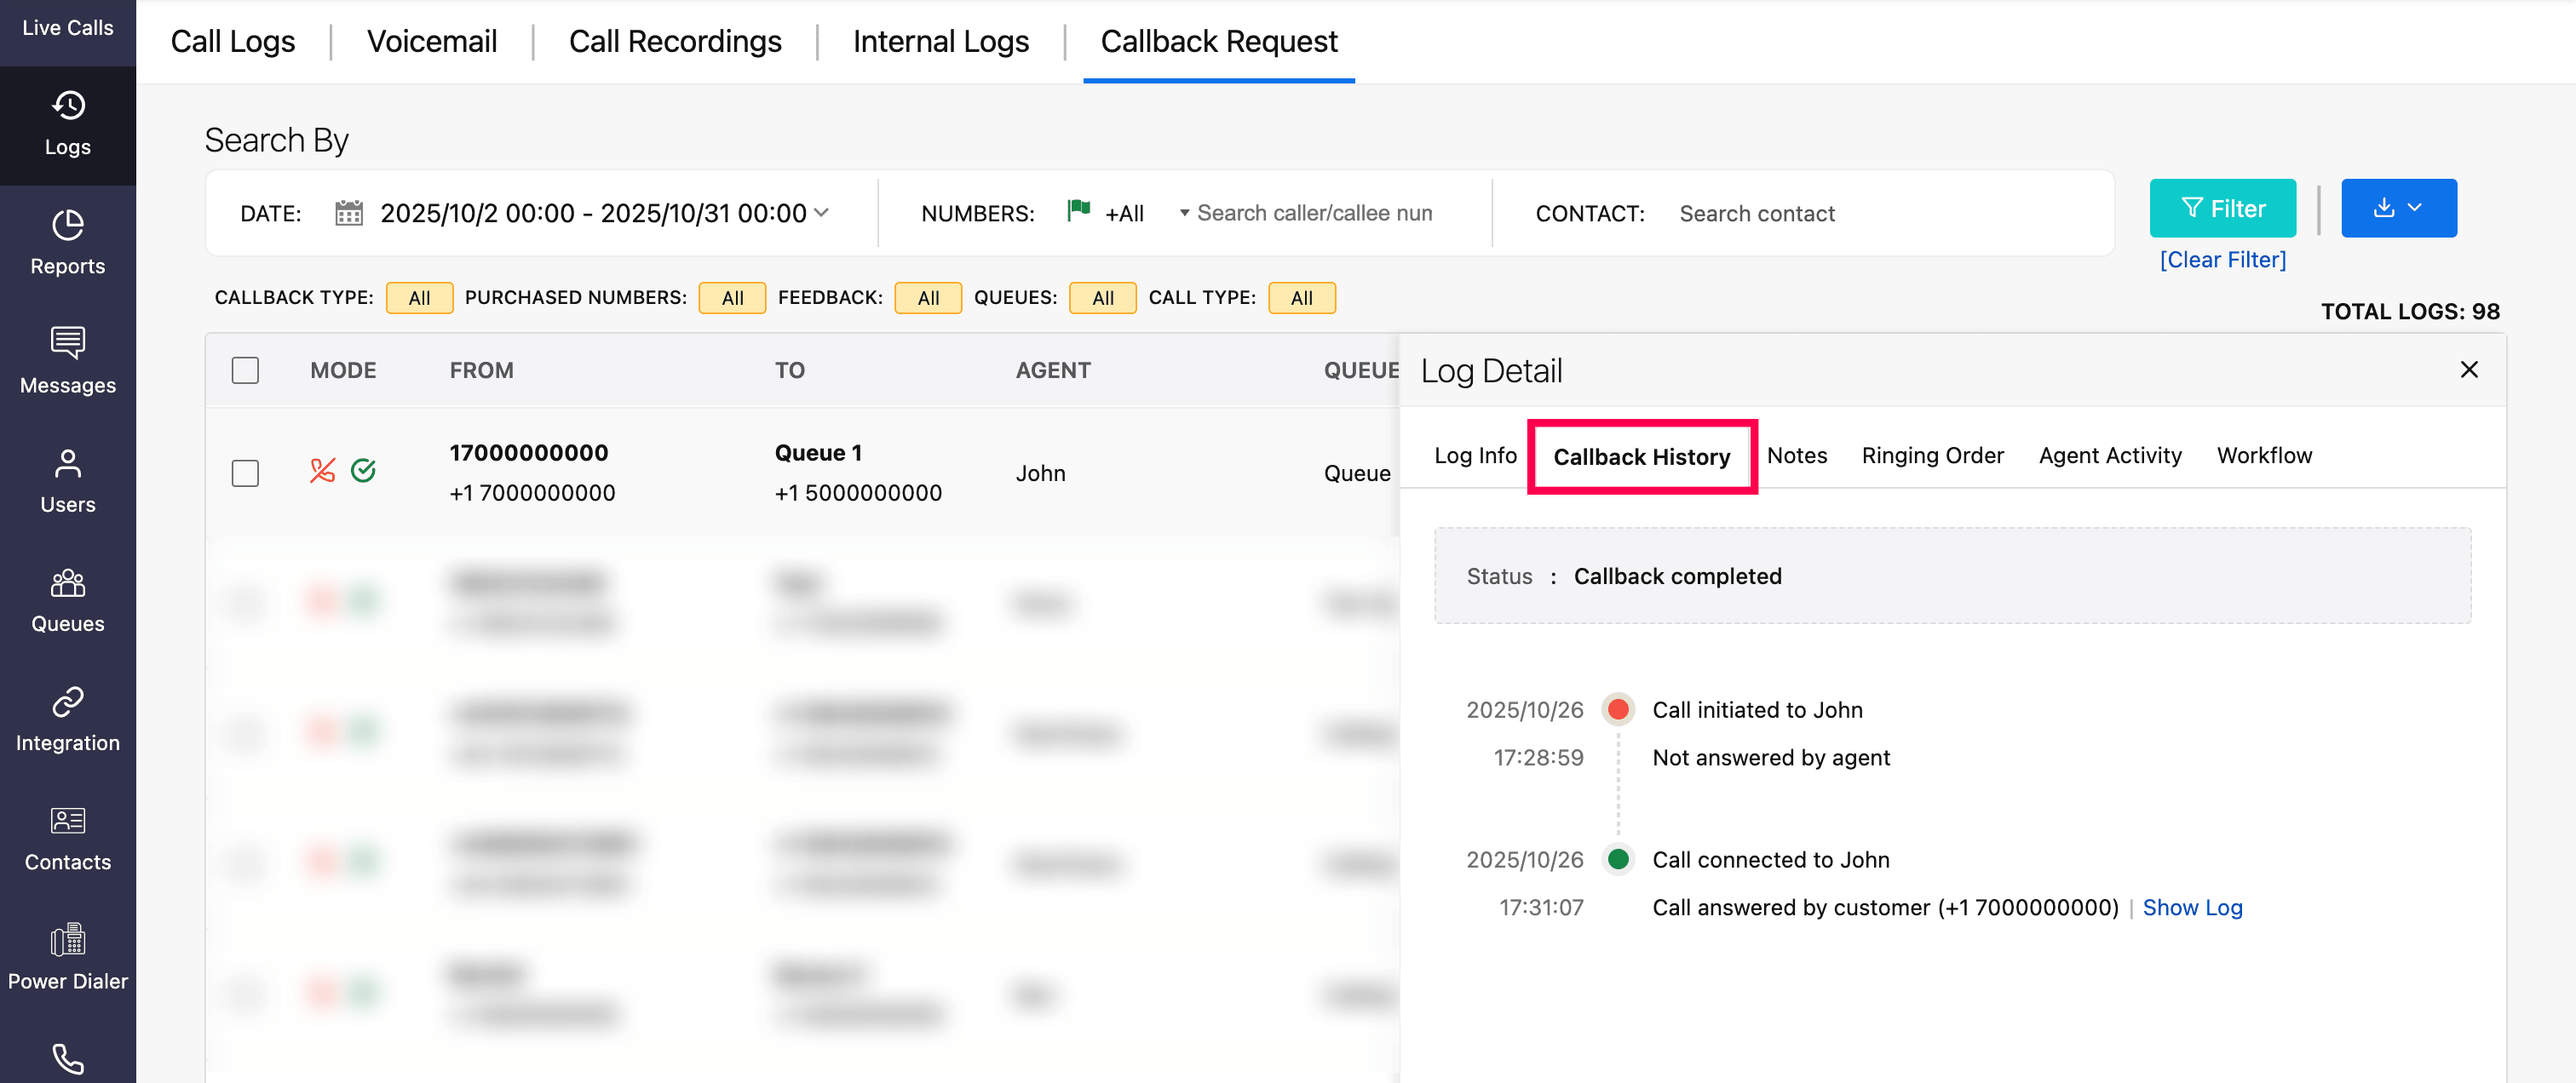
Task: Switch to the Voicemail tab
Action: [431, 42]
